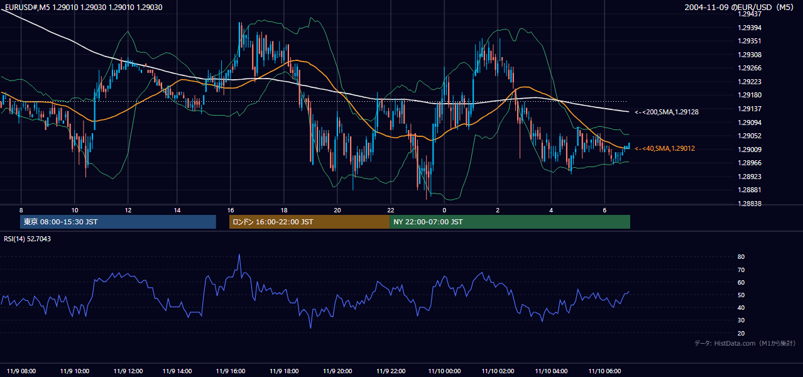Image resolution: width=803 pixels, height=377 pixels.
Task: Click the 11/9 14:00 date label
Action: (x=177, y=371)
